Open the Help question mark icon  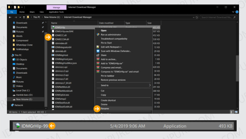pos(237,12)
